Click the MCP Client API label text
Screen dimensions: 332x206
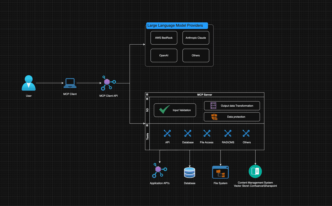click(x=108, y=96)
